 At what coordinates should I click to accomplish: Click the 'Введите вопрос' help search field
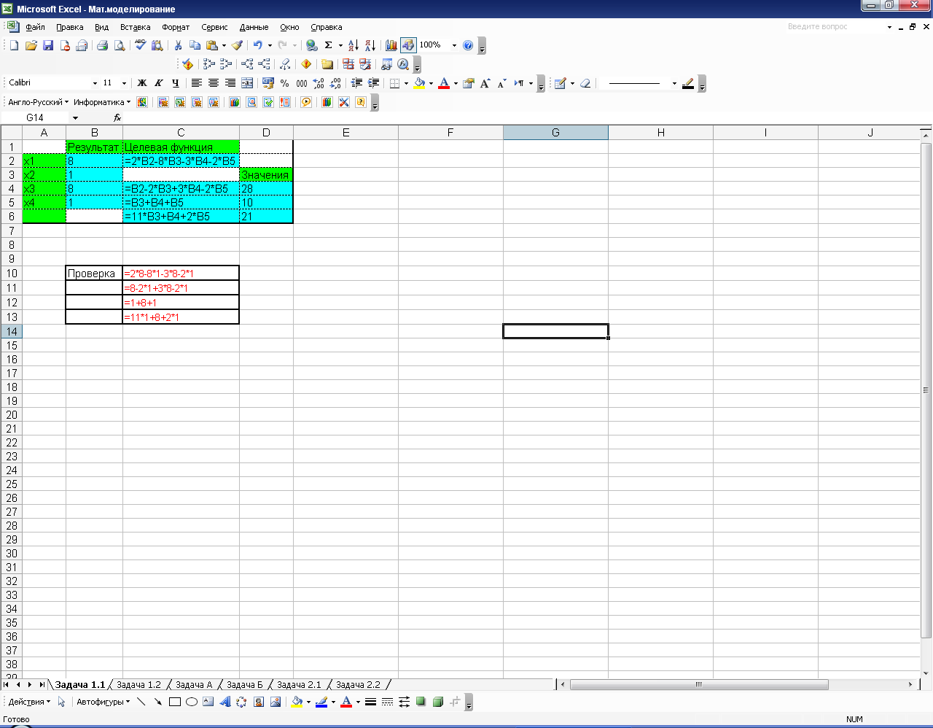pyautogui.click(x=834, y=27)
